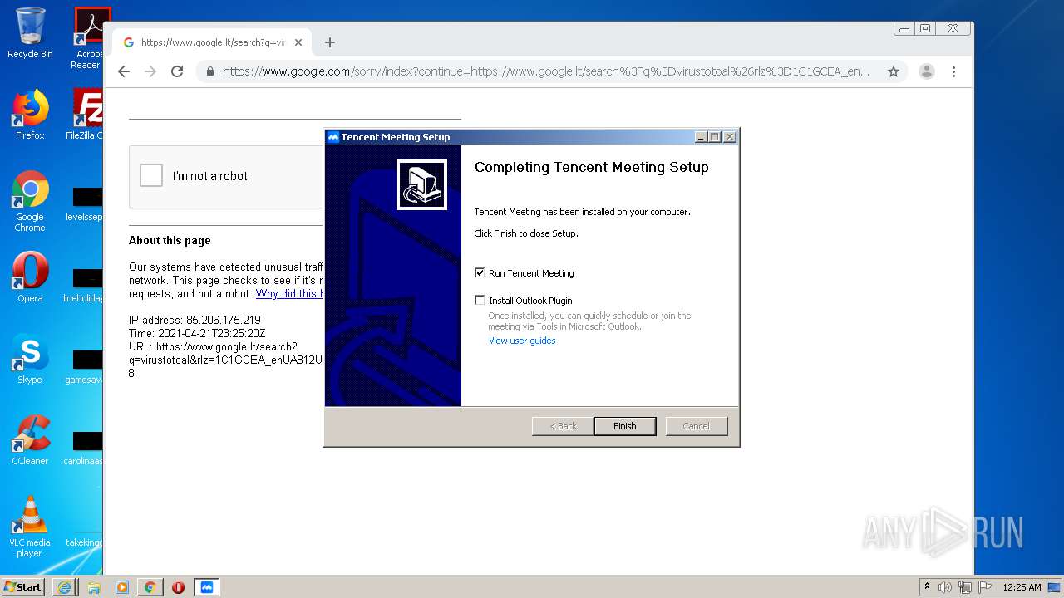Uncheck Run Tencent Meeting checkbox
This screenshot has height=598, width=1064.
(x=480, y=272)
